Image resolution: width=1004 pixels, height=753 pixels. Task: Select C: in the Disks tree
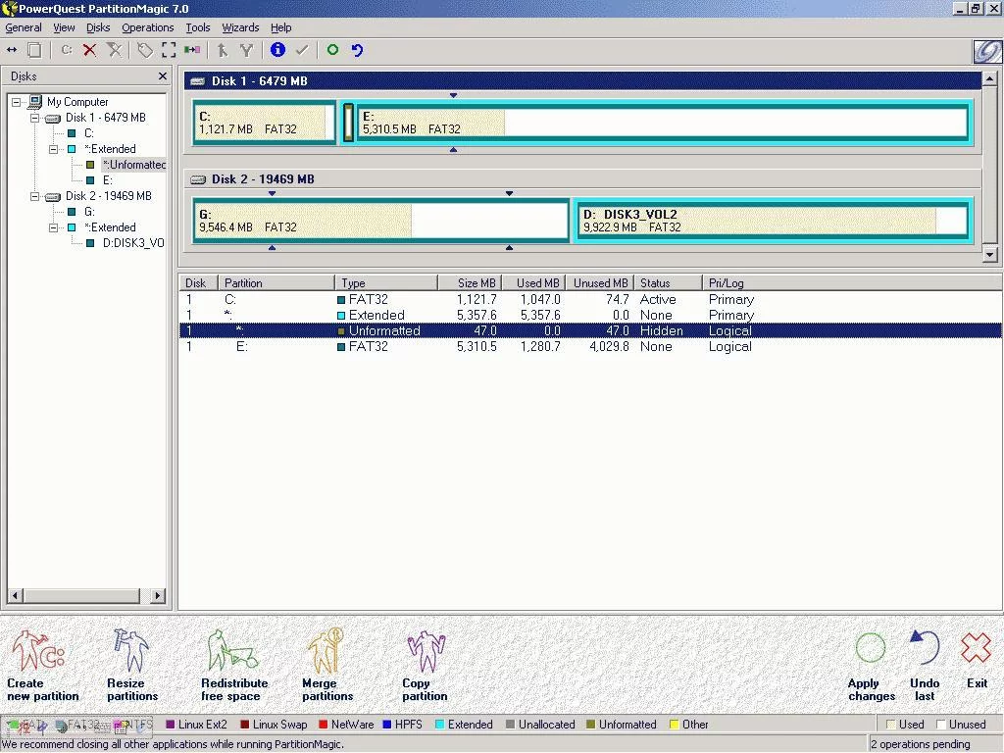89,133
